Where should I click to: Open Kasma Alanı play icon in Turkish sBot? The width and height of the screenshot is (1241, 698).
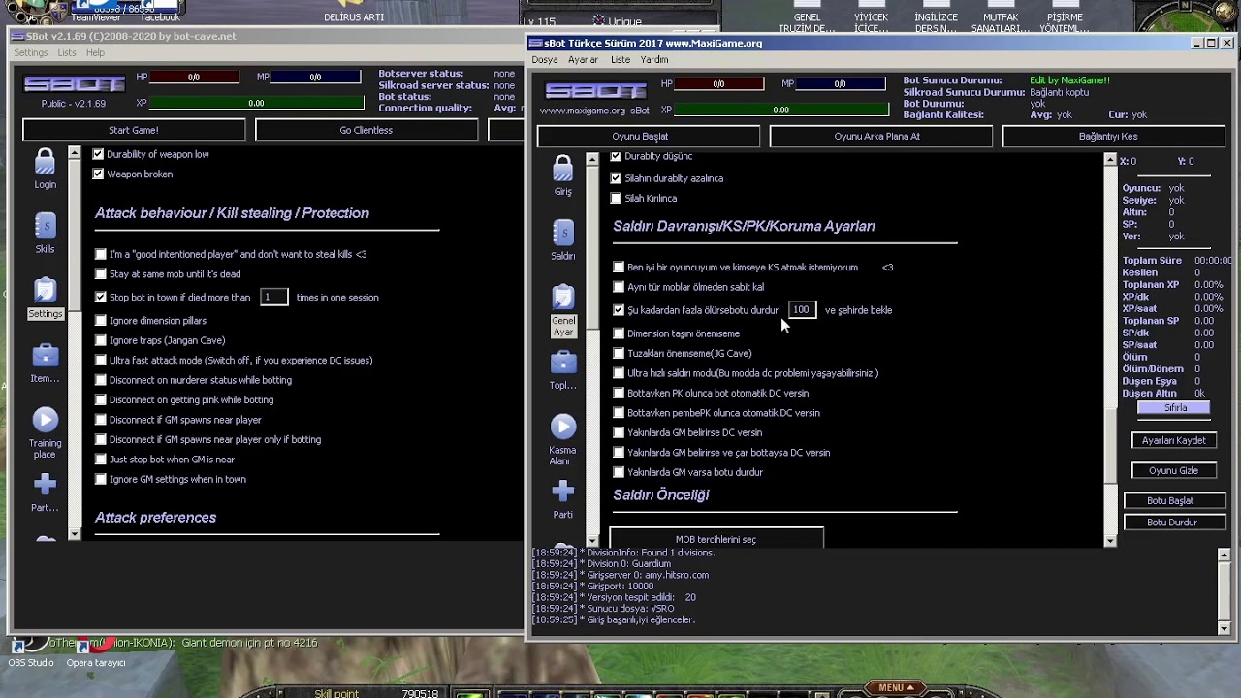563,427
